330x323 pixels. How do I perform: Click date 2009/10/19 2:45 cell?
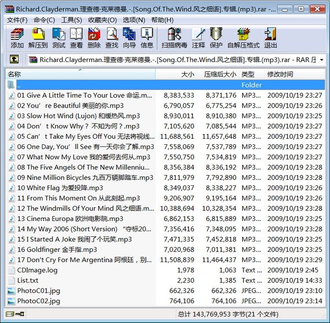click(293, 270)
